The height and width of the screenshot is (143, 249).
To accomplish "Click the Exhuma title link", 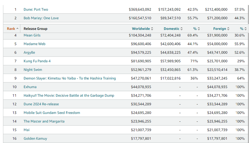I will (30, 87).
